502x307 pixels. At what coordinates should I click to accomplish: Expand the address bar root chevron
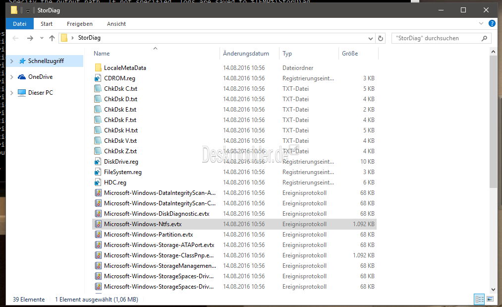click(72, 38)
